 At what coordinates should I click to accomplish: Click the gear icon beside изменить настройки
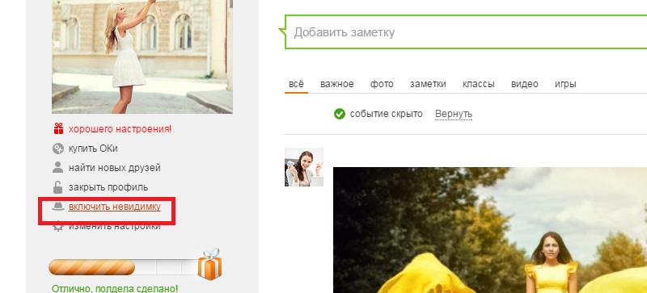[58, 226]
